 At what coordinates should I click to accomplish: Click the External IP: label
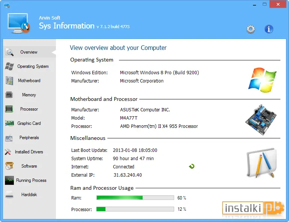(x=83, y=175)
